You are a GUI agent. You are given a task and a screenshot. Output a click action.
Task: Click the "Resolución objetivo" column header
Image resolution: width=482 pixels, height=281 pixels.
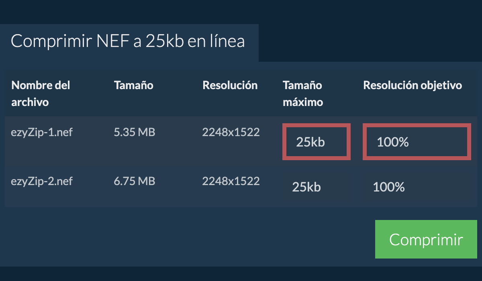point(413,85)
